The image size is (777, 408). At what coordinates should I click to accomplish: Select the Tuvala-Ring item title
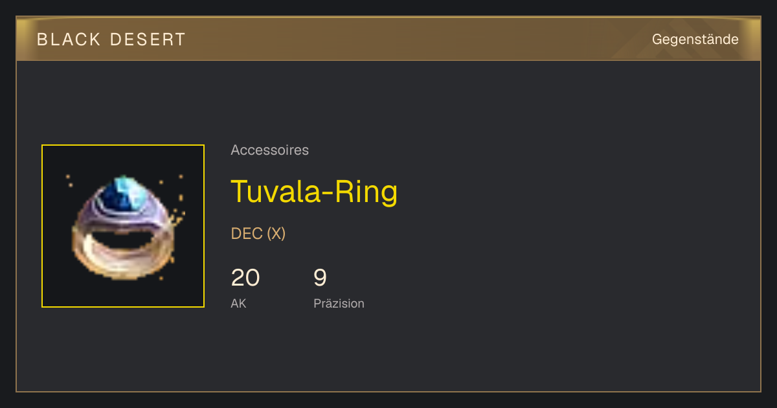314,191
